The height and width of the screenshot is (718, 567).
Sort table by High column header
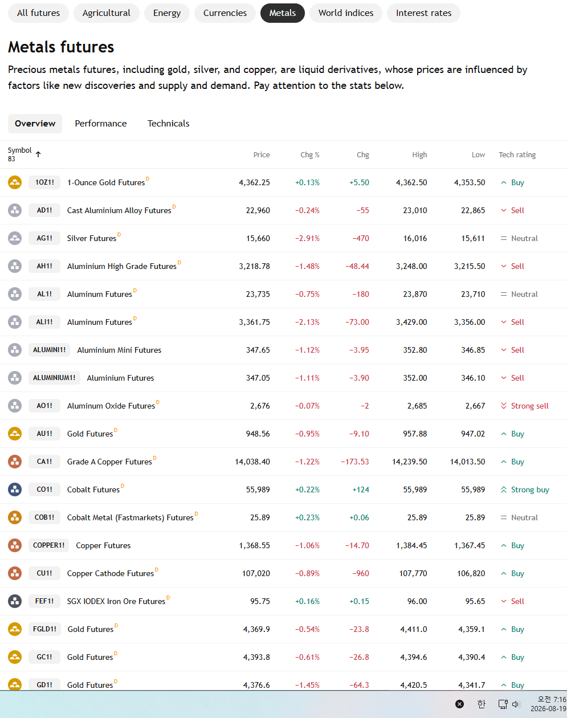[419, 155]
